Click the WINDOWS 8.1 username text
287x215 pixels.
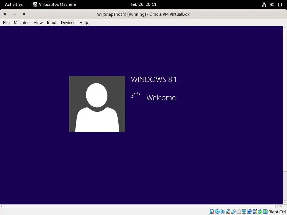[x=154, y=80]
